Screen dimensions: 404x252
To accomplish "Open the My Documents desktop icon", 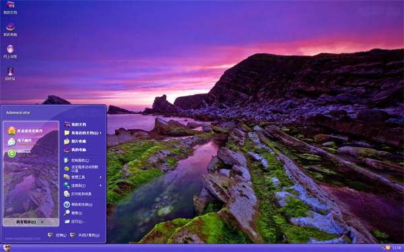I will 10,7.
